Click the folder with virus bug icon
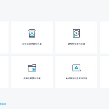This screenshot has height=109, width=109. pos(32,68)
